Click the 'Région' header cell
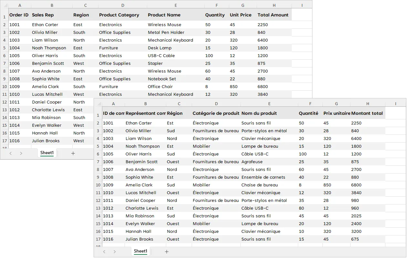Screen dimensions: 407x258 point(179,113)
